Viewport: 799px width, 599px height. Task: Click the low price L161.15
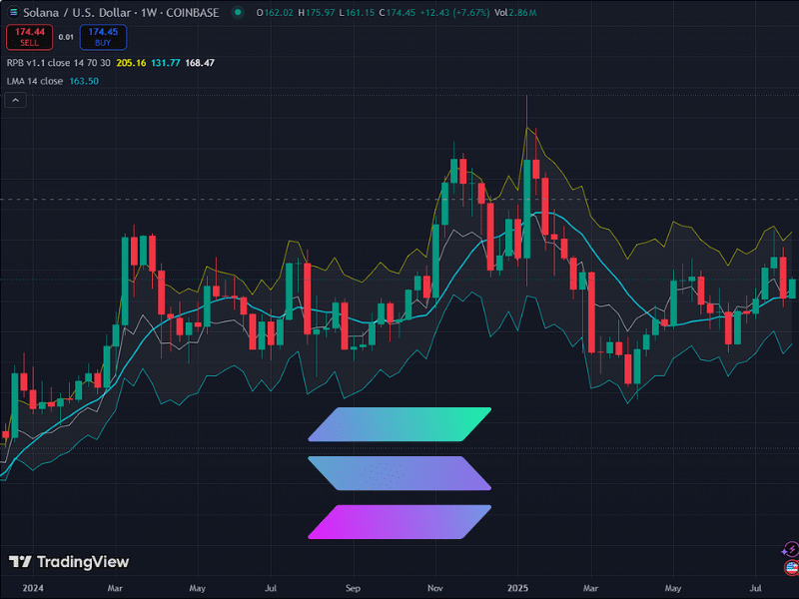pos(357,13)
